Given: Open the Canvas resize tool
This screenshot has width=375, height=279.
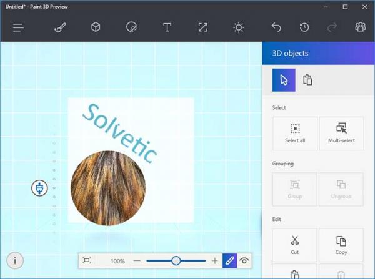Looking at the screenshot, I should coord(202,27).
